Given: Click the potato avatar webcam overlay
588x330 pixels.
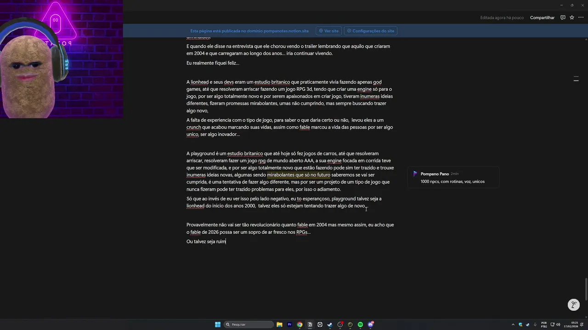Looking at the screenshot, I should pos(62,59).
